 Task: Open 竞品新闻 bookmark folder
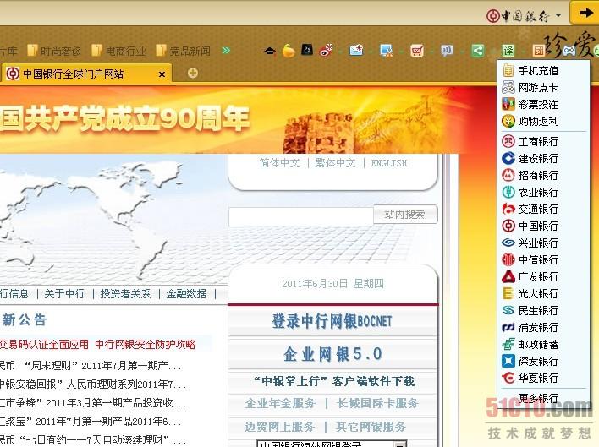click(x=184, y=51)
